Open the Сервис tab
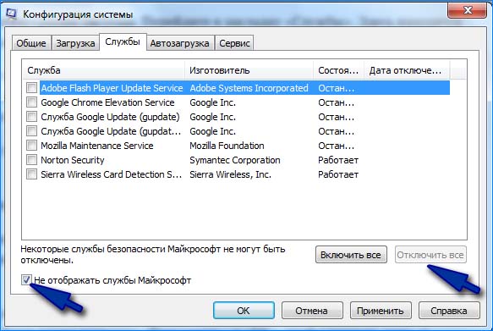The width and height of the screenshot is (493, 331). pyautogui.click(x=234, y=43)
